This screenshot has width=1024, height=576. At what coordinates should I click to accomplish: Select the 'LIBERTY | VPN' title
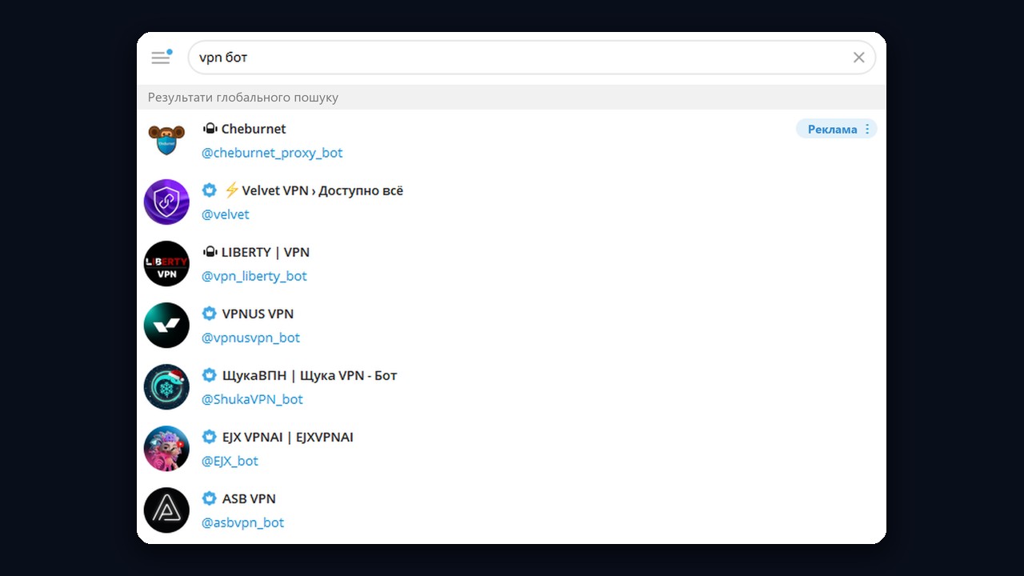pos(266,252)
